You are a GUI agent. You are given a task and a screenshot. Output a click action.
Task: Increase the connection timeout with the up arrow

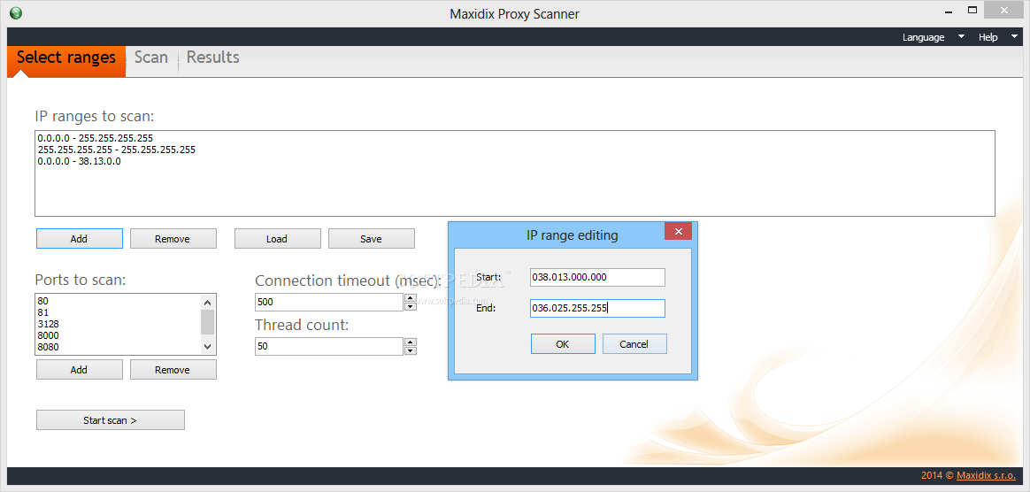pyautogui.click(x=411, y=298)
